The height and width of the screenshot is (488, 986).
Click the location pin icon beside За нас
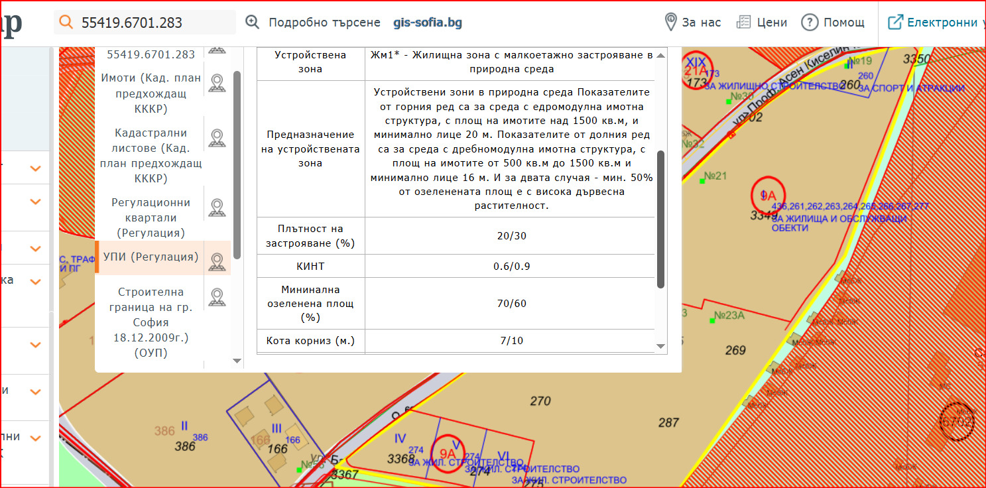[671, 22]
